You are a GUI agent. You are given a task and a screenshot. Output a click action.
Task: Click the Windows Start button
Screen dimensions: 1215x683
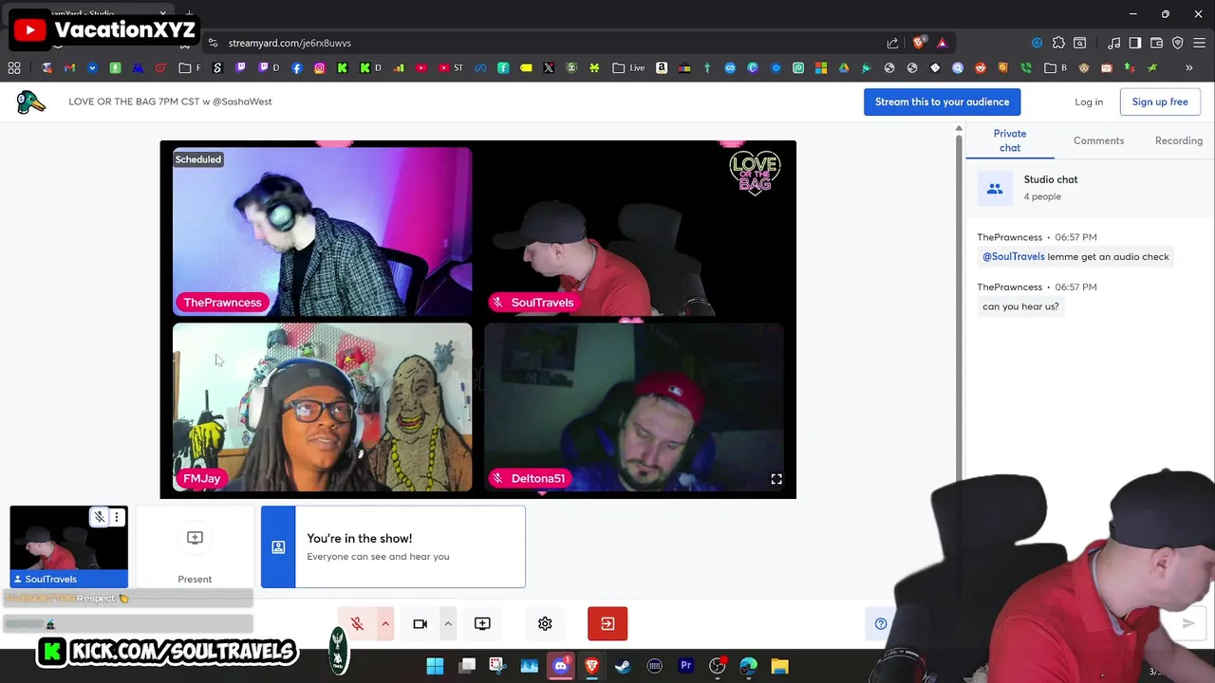click(435, 666)
